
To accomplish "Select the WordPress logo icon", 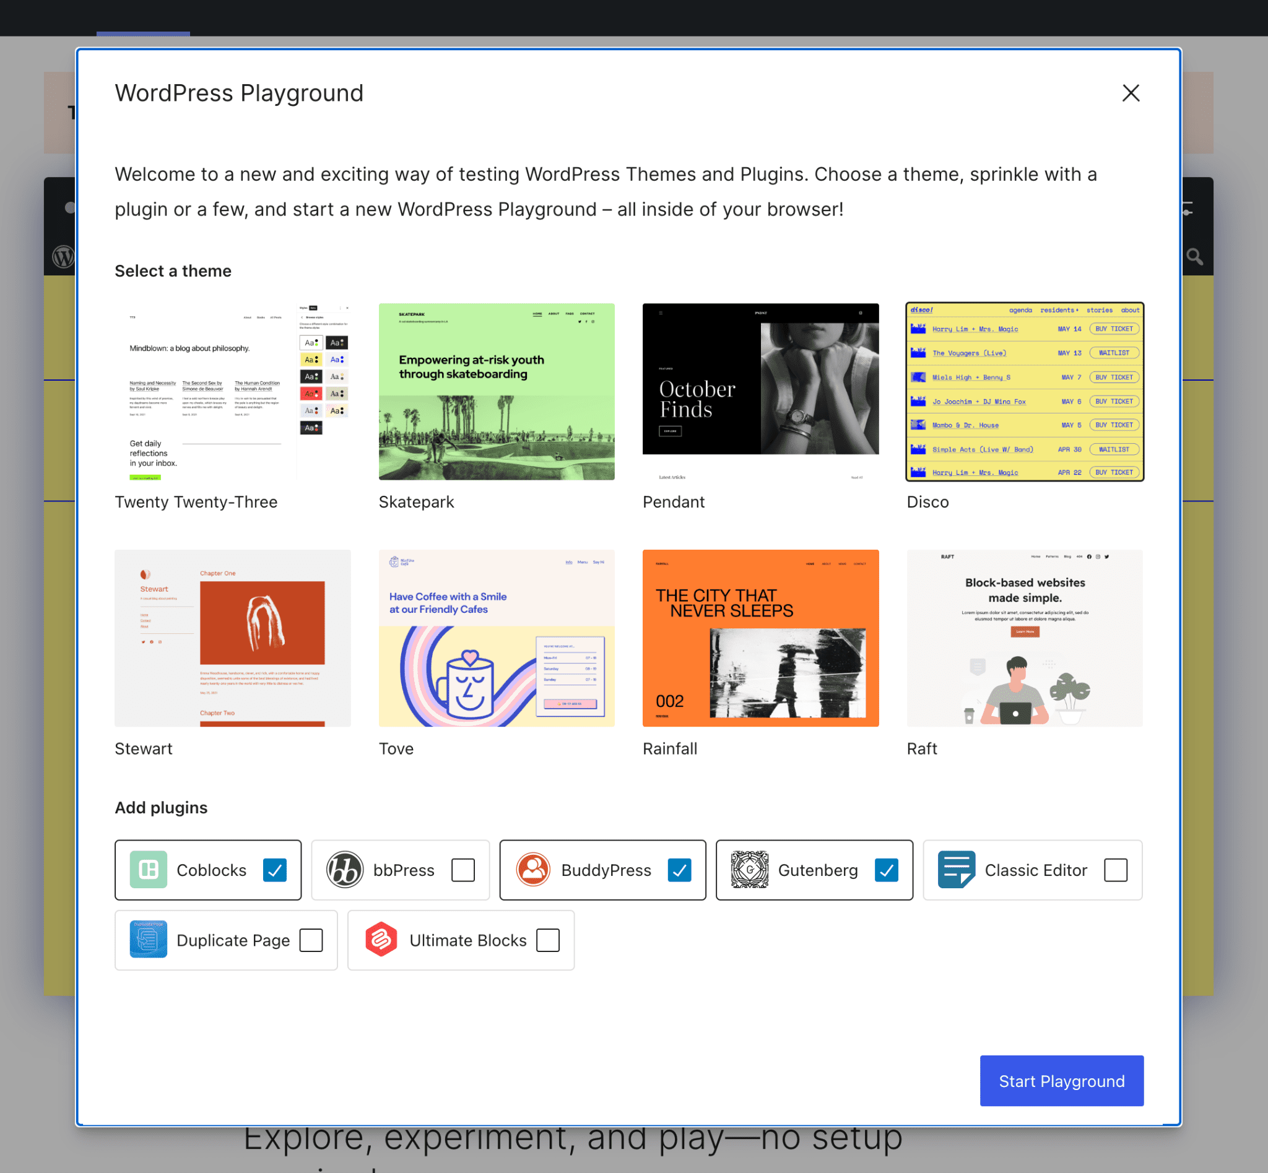I will tap(63, 255).
